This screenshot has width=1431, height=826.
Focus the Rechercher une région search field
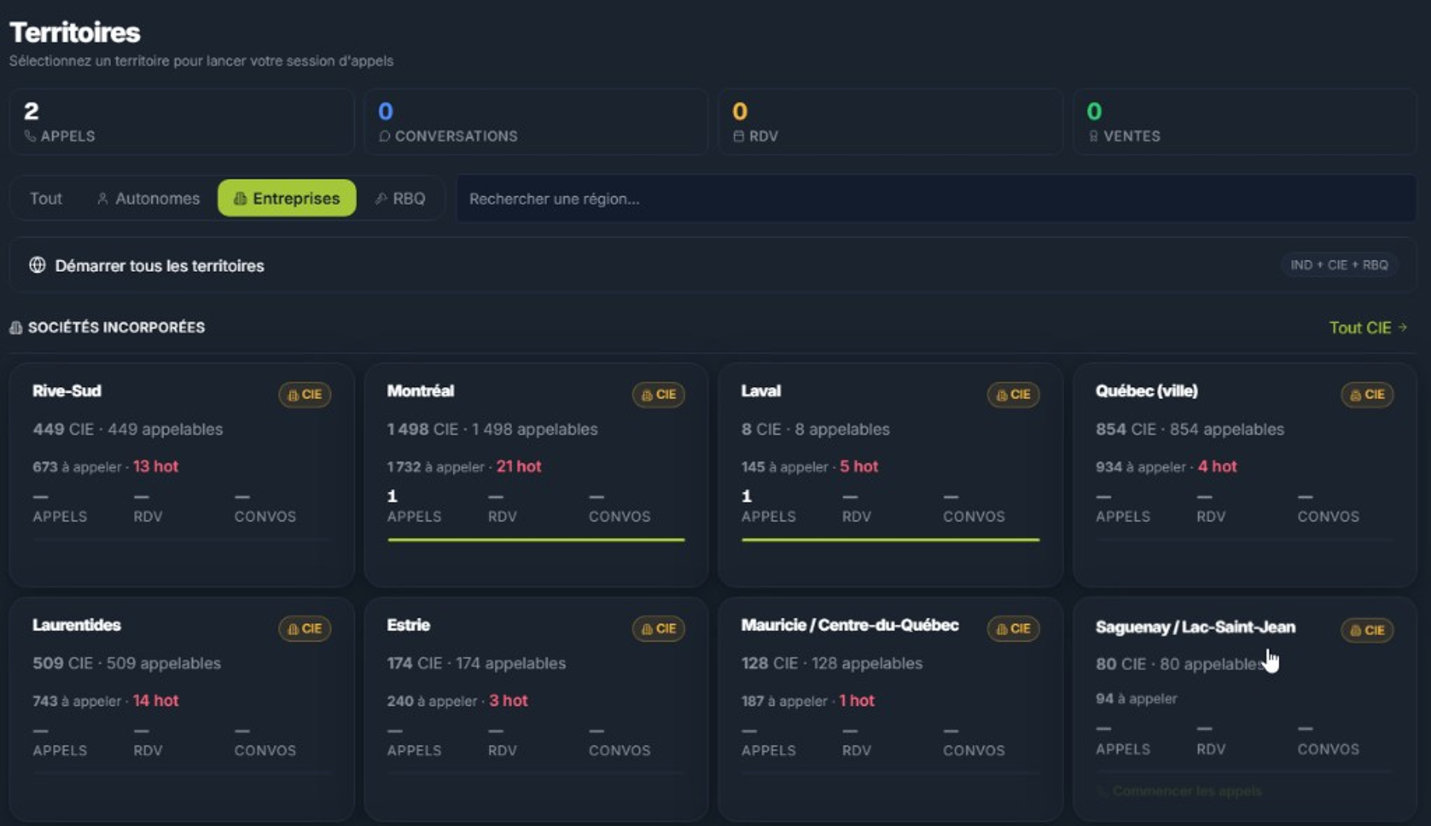pos(936,198)
